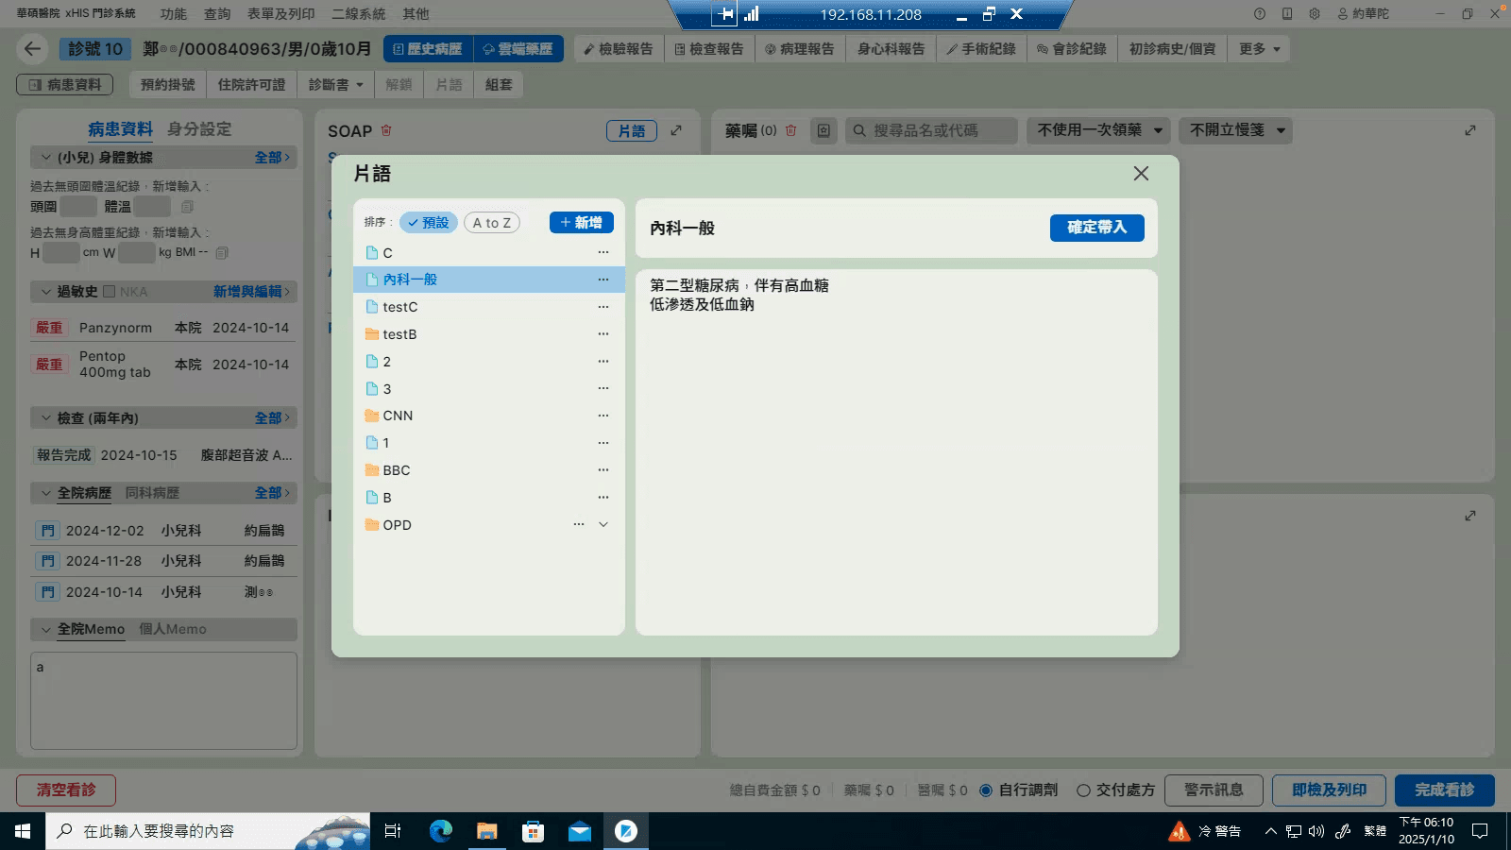Click the drug search input field
The width and height of the screenshot is (1511, 850).
click(931, 130)
